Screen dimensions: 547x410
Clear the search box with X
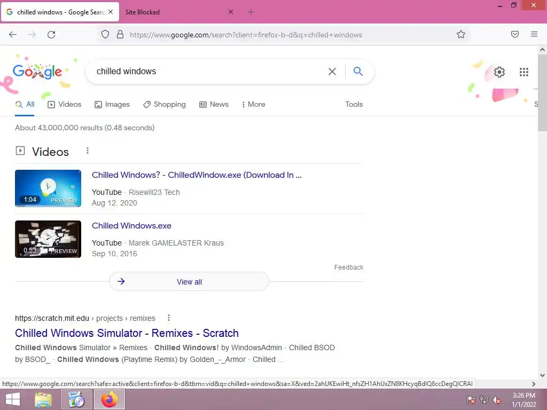pyautogui.click(x=332, y=72)
